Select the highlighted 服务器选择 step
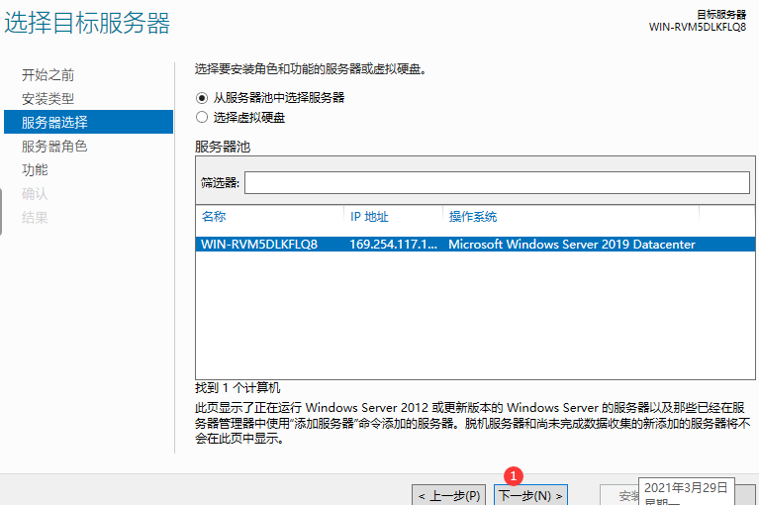 pos(54,123)
